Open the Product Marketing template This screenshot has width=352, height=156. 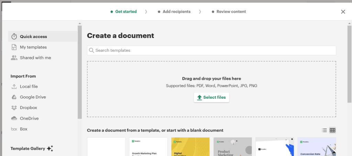click(233, 147)
